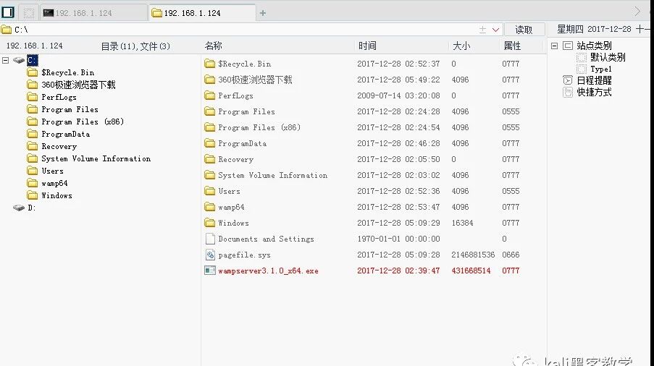The height and width of the screenshot is (366, 654).
Task: Click the 日程提醒 play icon
Action: pyautogui.click(x=568, y=80)
